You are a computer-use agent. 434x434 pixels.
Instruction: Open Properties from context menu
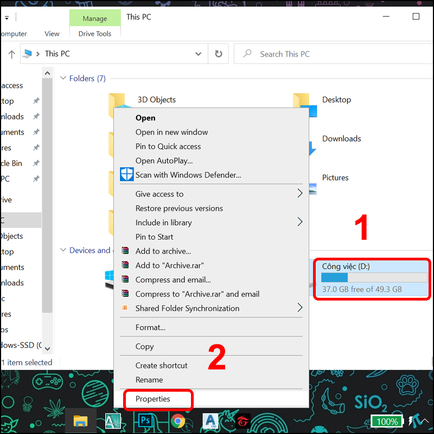point(152,399)
